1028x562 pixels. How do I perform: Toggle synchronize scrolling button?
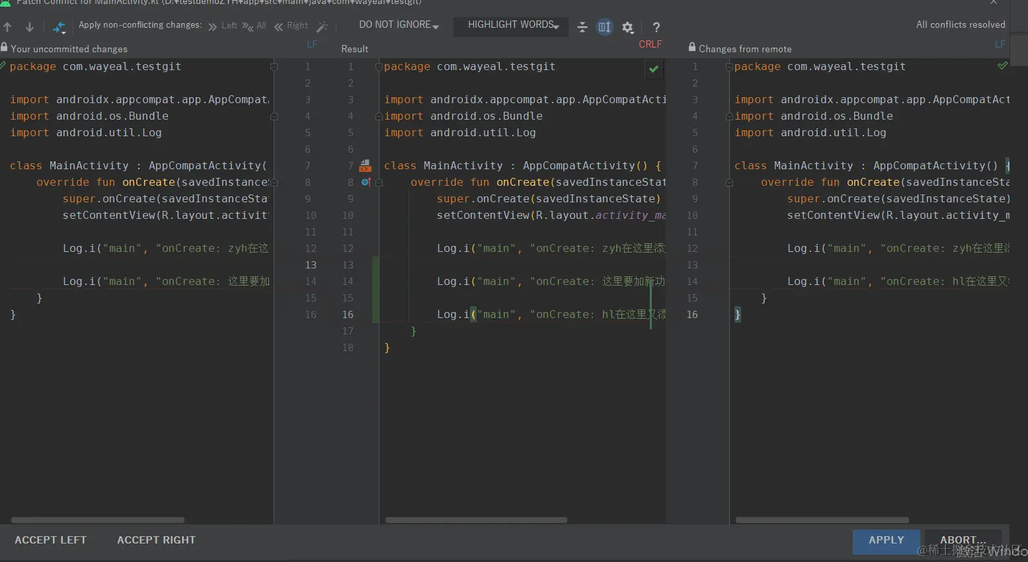click(604, 27)
